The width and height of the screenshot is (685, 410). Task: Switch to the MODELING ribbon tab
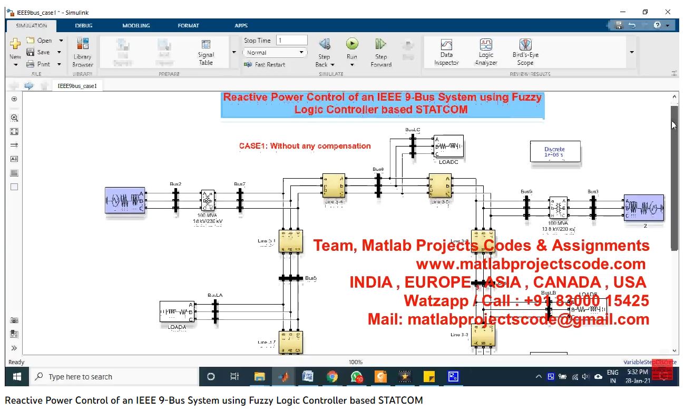(135, 25)
